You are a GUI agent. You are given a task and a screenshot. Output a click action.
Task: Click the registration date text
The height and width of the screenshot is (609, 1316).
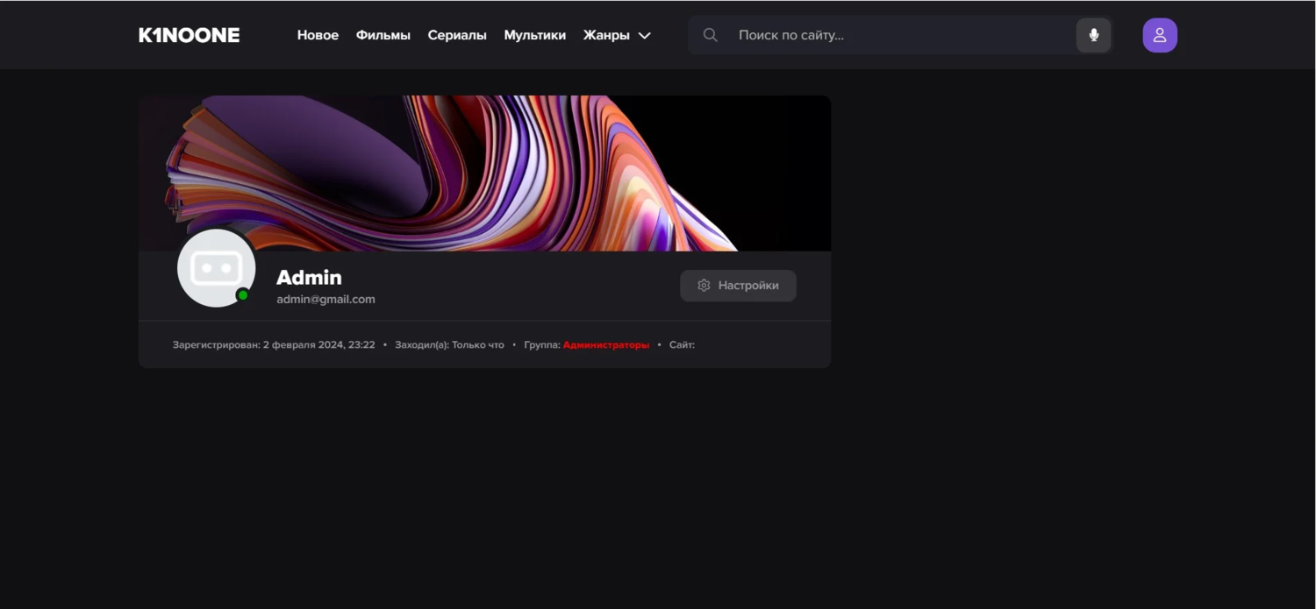click(274, 345)
